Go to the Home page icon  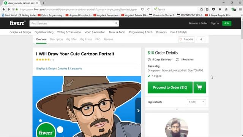click(226, 9)
